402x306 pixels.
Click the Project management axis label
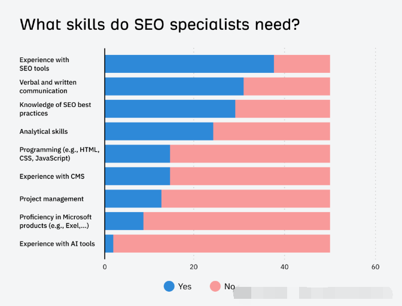point(51,198)
